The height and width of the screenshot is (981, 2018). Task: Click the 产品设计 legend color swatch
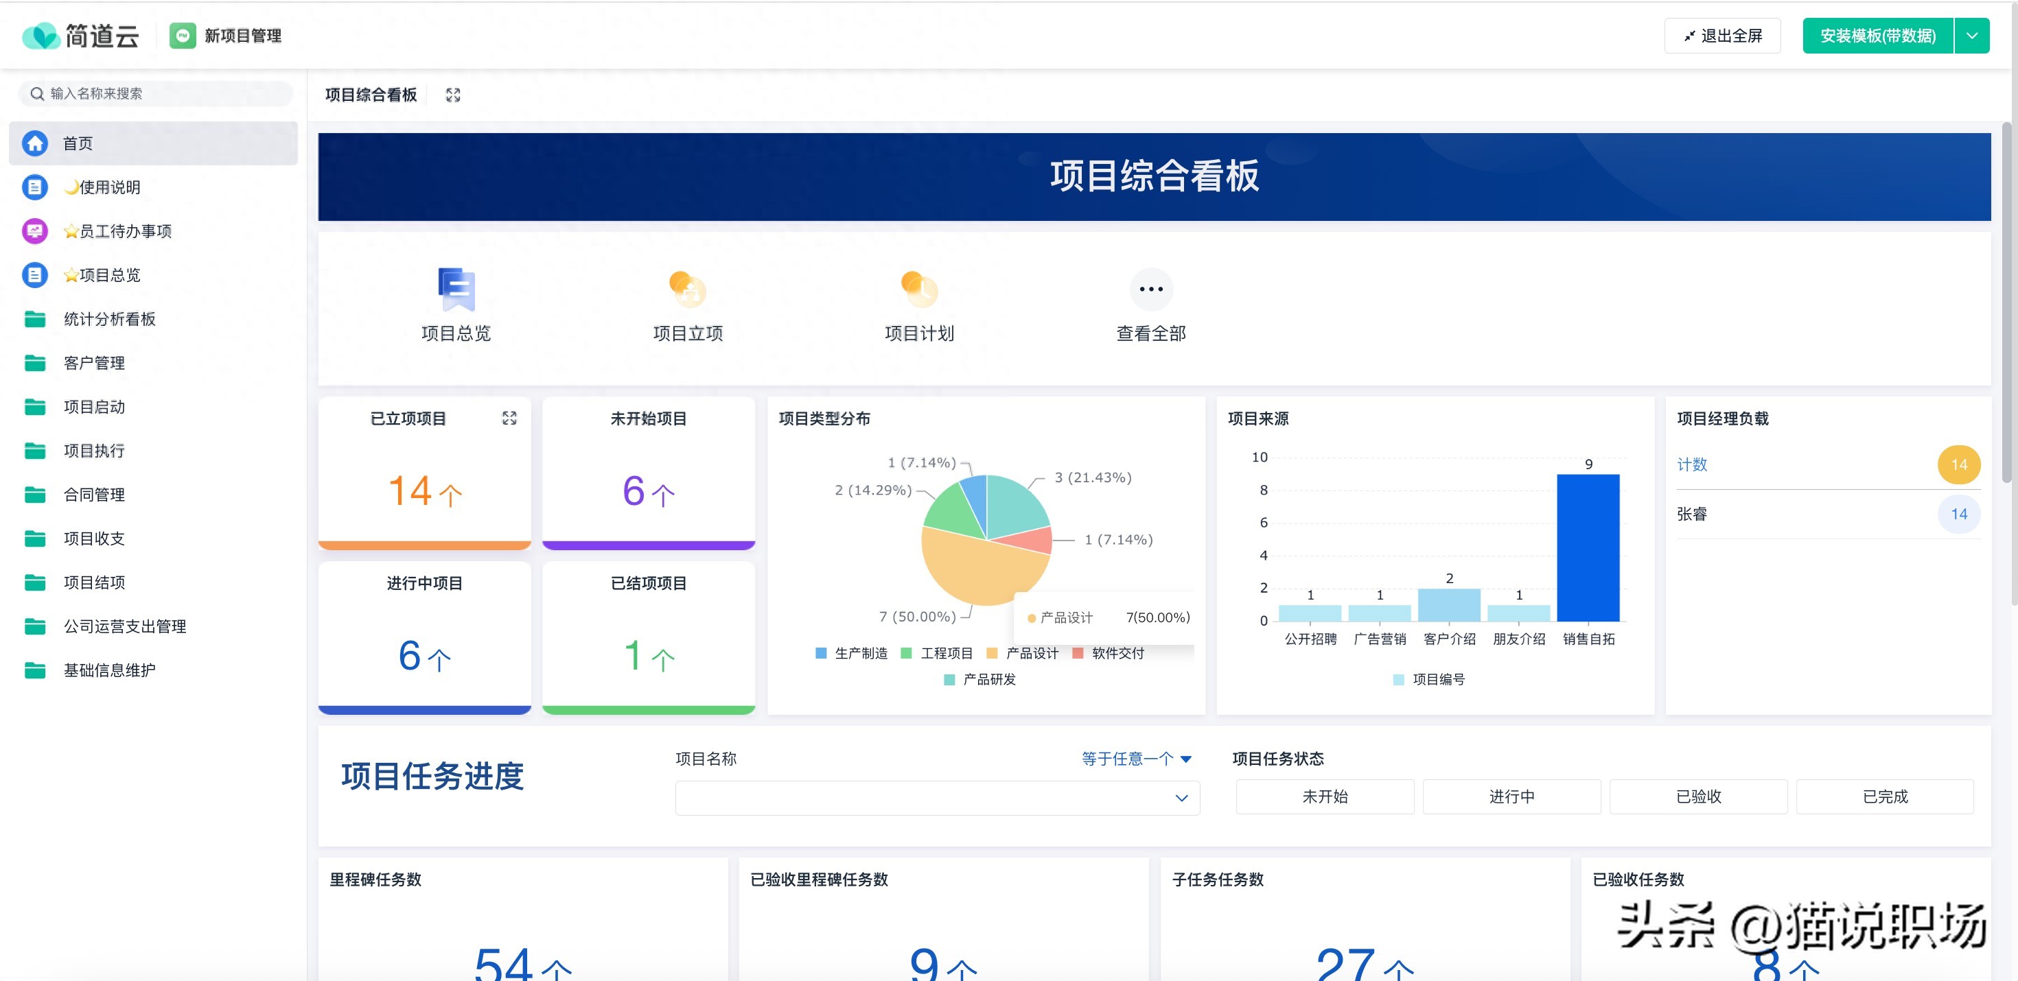pyautogui.click(x=991, y=652)
